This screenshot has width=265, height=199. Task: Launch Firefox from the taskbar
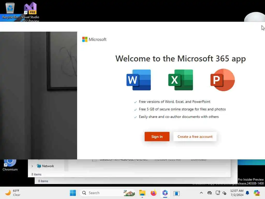tap(154, 193)
